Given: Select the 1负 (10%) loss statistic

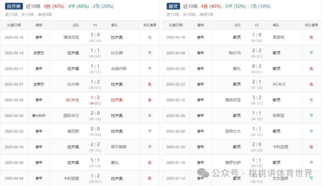Looking at the screenshot, I should coord(260,6).
